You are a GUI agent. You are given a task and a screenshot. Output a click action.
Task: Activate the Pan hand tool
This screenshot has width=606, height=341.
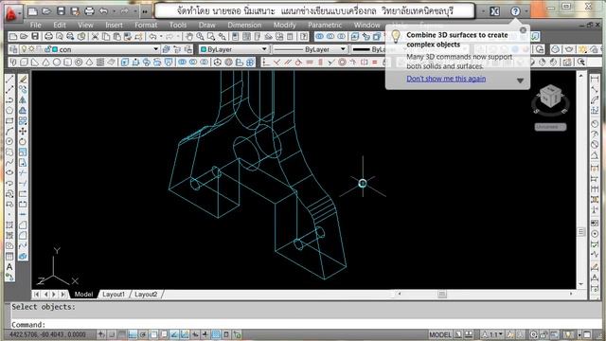pyautogui.click(x=189, y=37)
